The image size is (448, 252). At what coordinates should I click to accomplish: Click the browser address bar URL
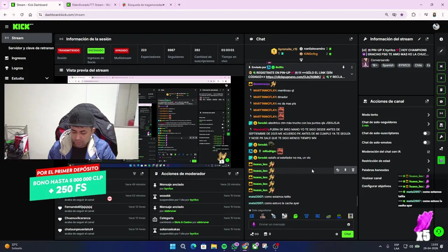click(x=65, y=15)
